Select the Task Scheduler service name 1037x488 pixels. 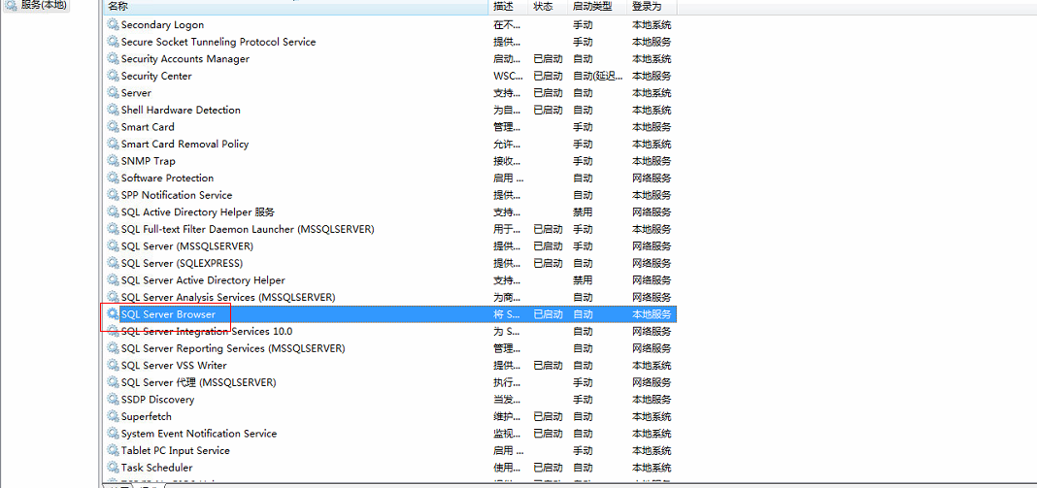click(156, 468)
